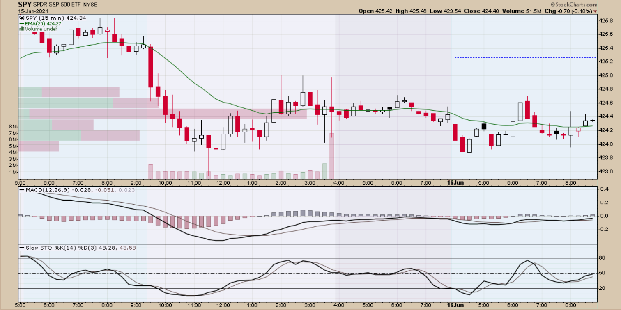Click the tallest pink volume bar near 4:00
The image size is (621, 310).
point(331,156)
